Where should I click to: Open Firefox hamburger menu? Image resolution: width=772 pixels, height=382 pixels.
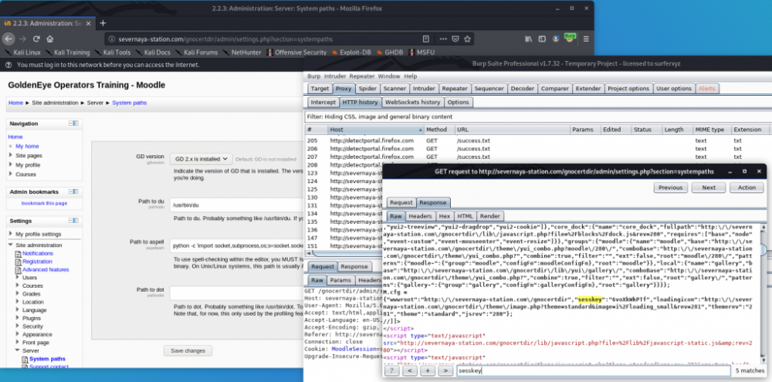coord(586,39)
